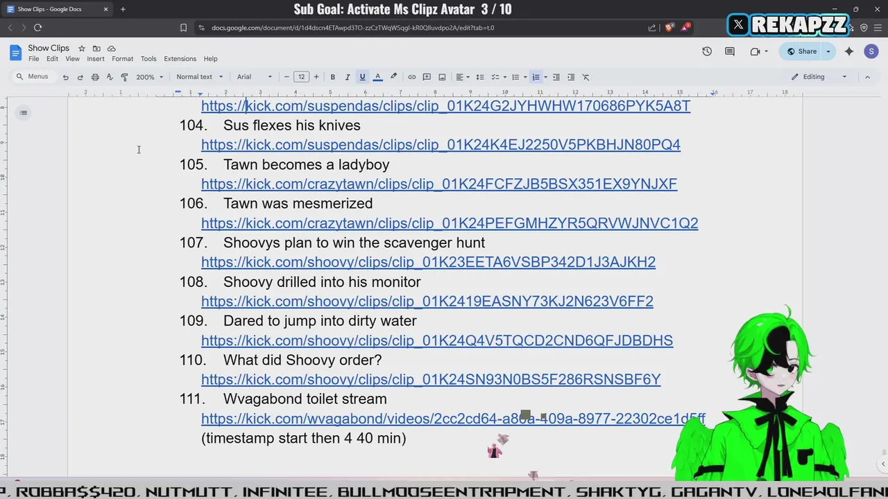Star the Show Clips document
This screenshot has width=888, height=499.
pos(82,49)
